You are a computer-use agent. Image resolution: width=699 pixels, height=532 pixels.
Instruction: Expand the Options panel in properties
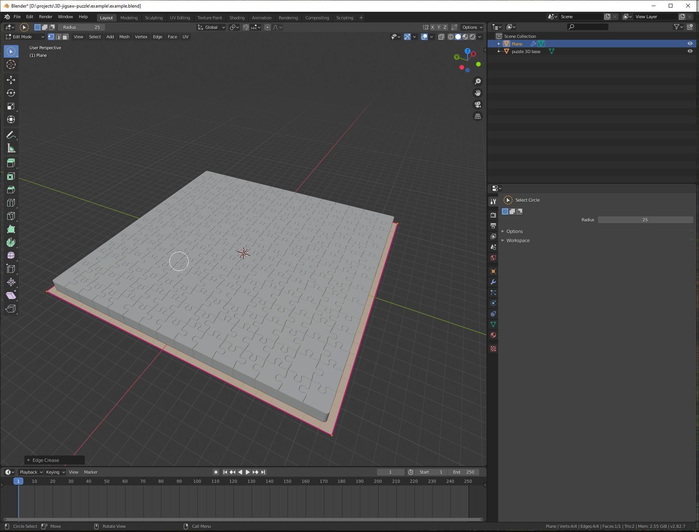(x=514, y=231)
